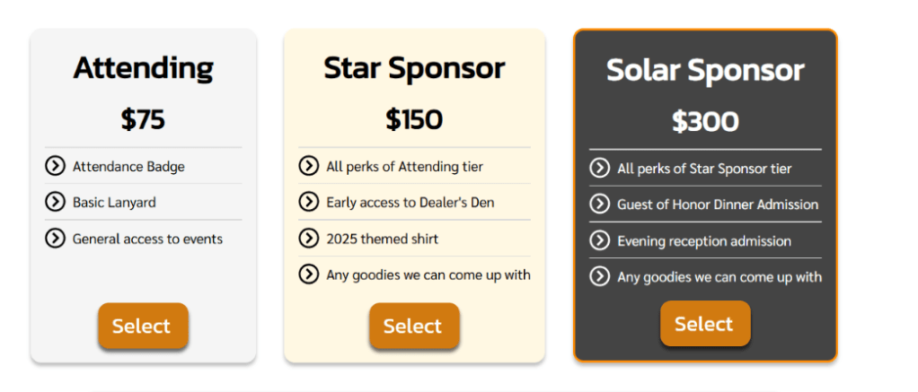Click chevron icon next to Evening reception admission

click(599, 240)
